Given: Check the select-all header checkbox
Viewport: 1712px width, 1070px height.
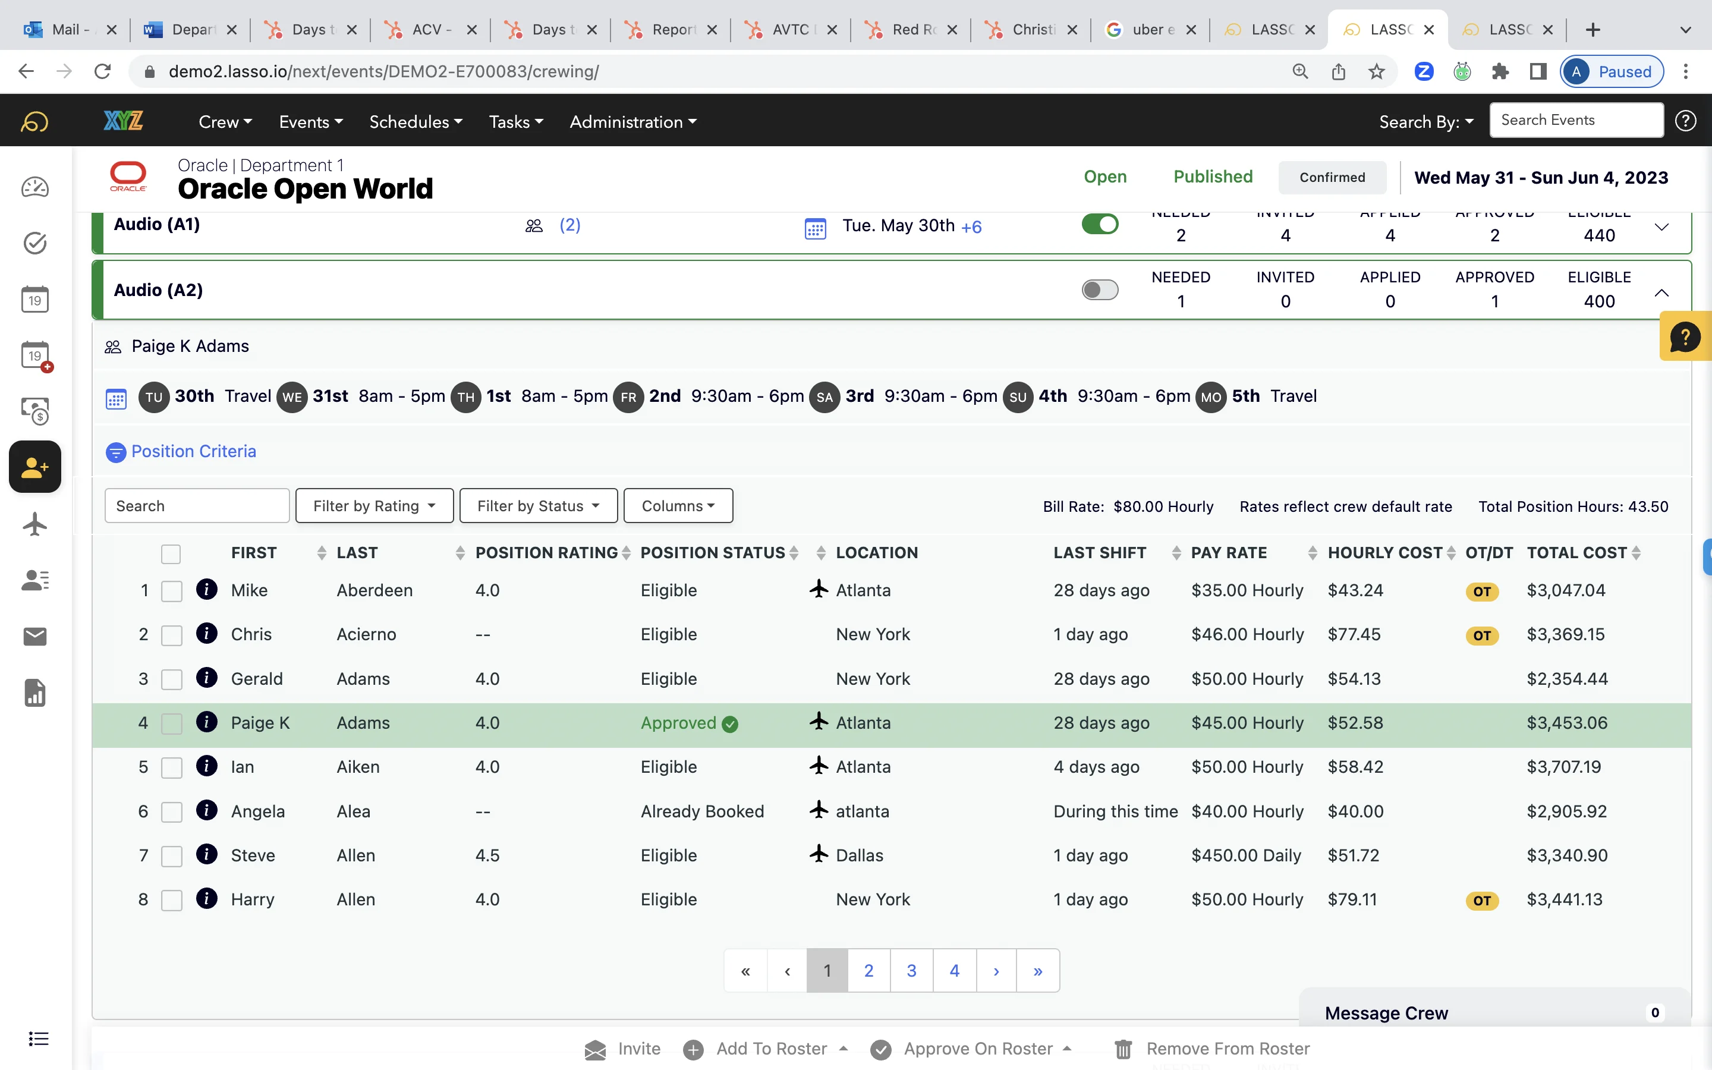Looking at the screenshot, I should coord(171,553).
